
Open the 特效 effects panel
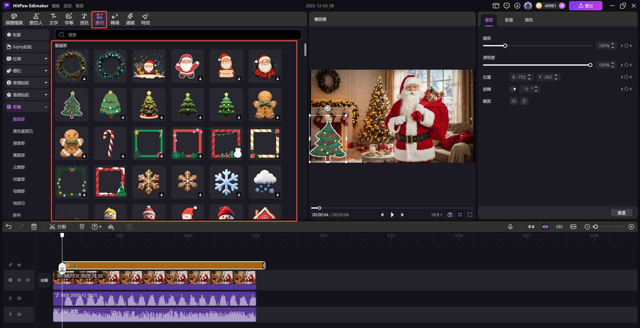coord(145,19)
